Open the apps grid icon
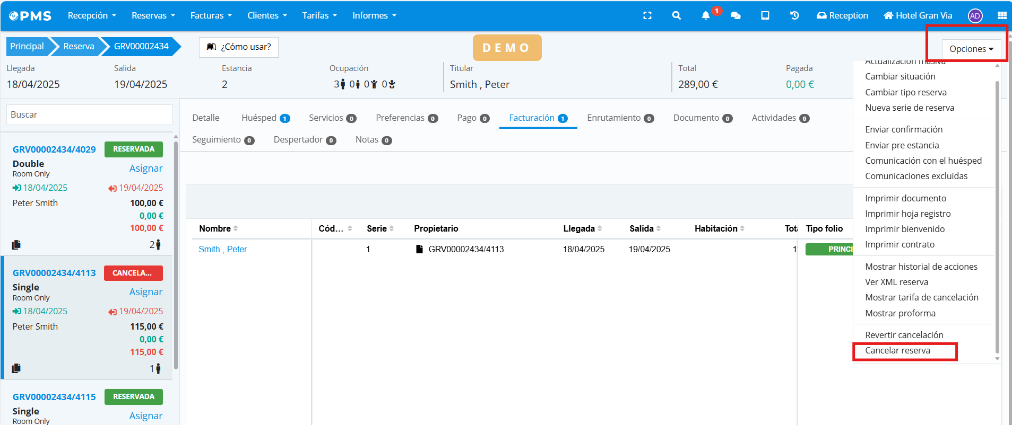Viewport: 1012px width, 425px height. click(x=1002, y=15)
